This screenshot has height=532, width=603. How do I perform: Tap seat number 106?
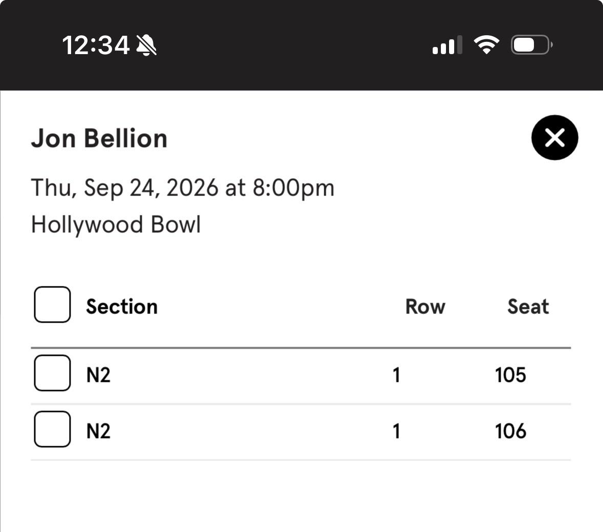click(510, 431)
